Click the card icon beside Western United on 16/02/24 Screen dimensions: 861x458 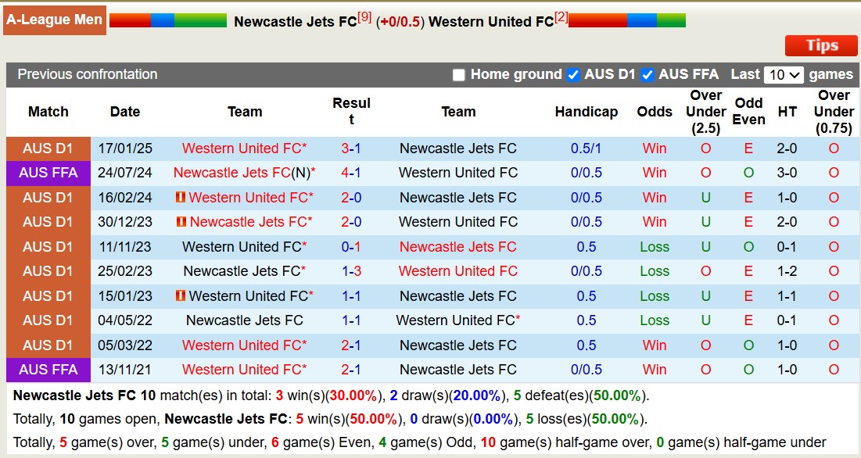[x=180, y=198]
